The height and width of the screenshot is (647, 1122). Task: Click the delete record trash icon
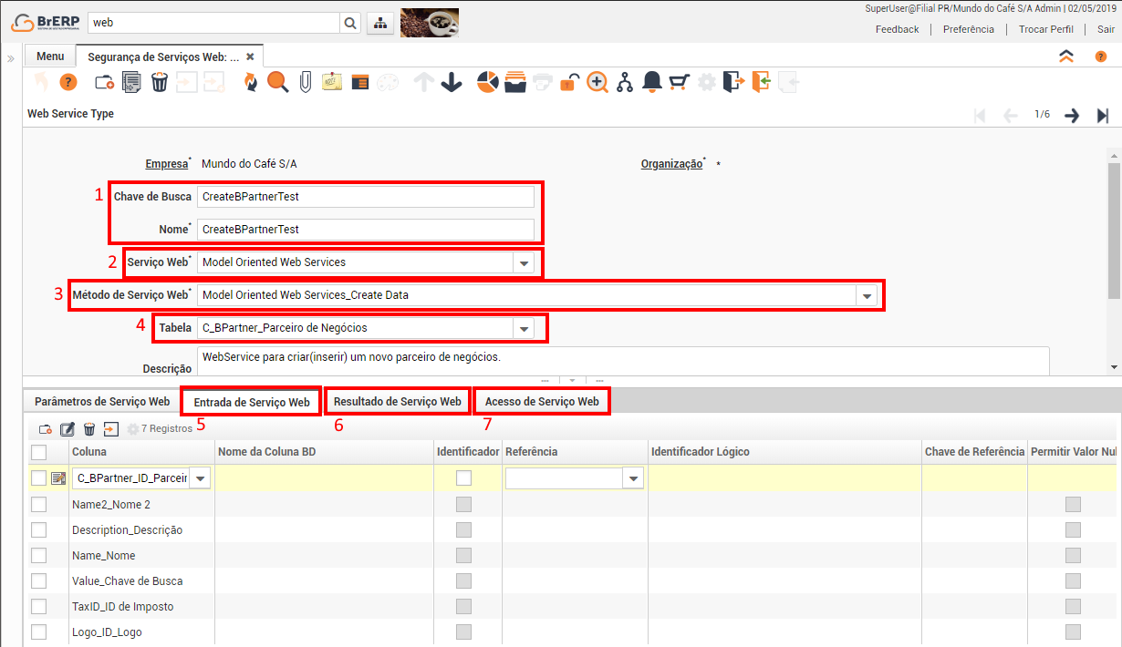pyautogui.click(x=159, y=83)
